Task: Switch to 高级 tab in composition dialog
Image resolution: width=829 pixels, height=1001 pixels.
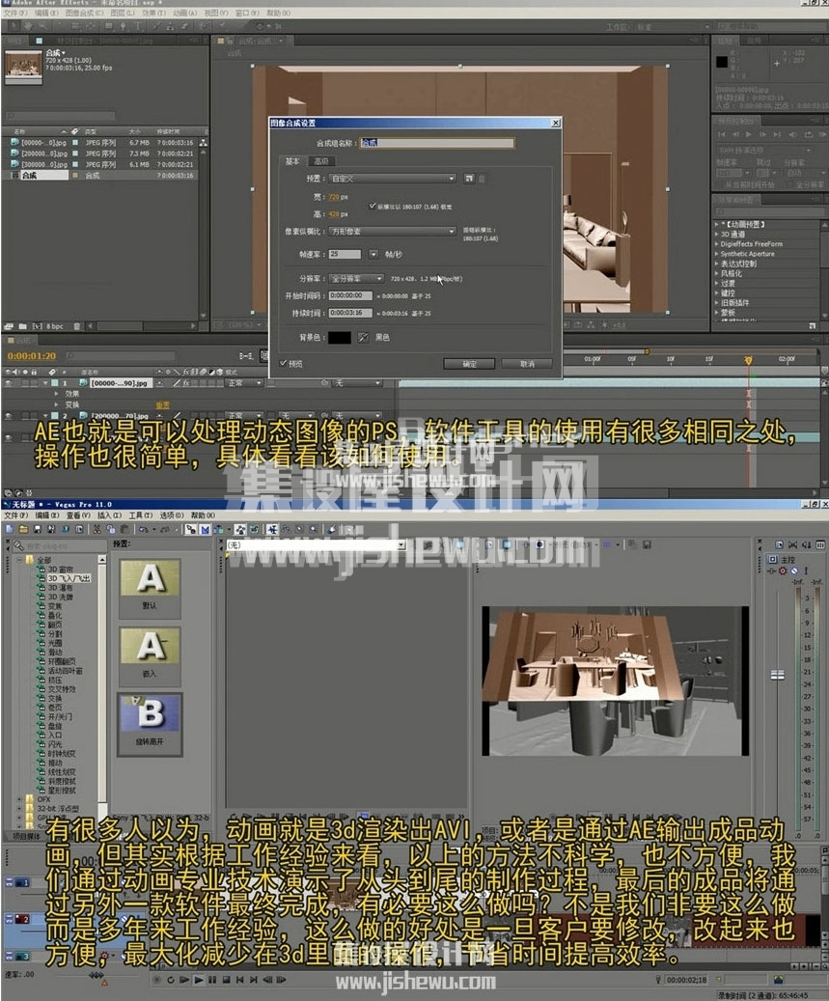Action: click(x=321, y=161)
